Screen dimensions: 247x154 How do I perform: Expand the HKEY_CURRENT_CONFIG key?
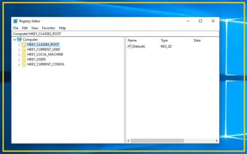pyautogui.click(x=19, y=64)
